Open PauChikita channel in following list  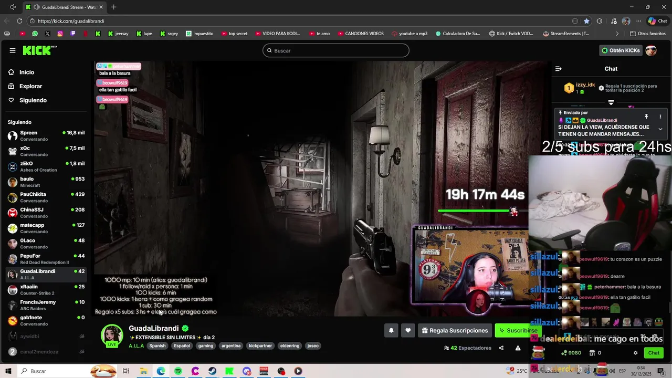[x=46, y=197]
